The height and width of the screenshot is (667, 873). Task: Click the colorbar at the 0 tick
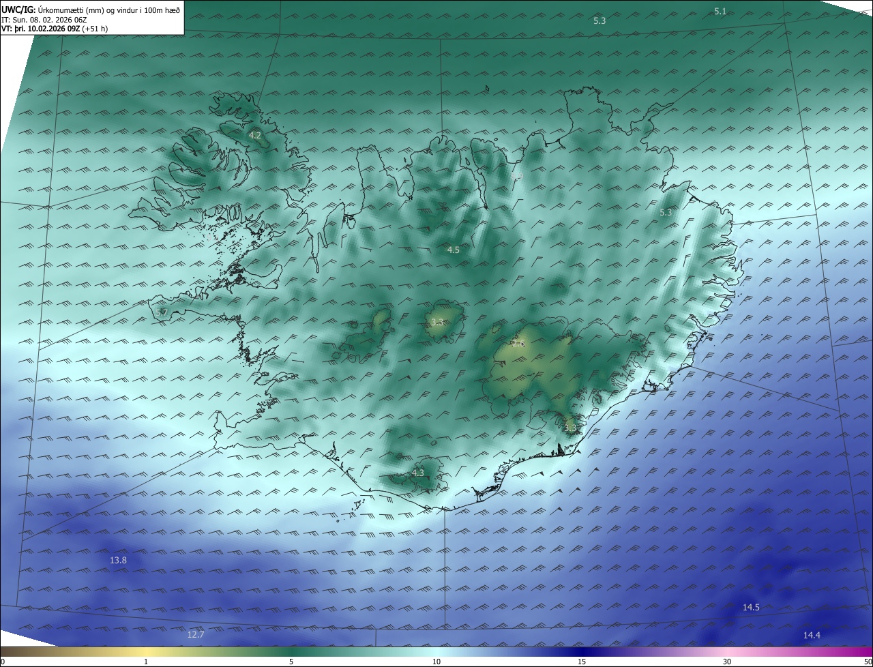(x=2, y=662)
